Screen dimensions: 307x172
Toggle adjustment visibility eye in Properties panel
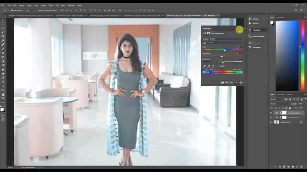[x=236, y=83]
